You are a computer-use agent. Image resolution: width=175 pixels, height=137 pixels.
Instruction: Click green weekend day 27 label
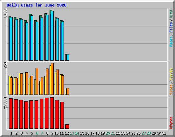pyautogui.click(x=144, y=133)
